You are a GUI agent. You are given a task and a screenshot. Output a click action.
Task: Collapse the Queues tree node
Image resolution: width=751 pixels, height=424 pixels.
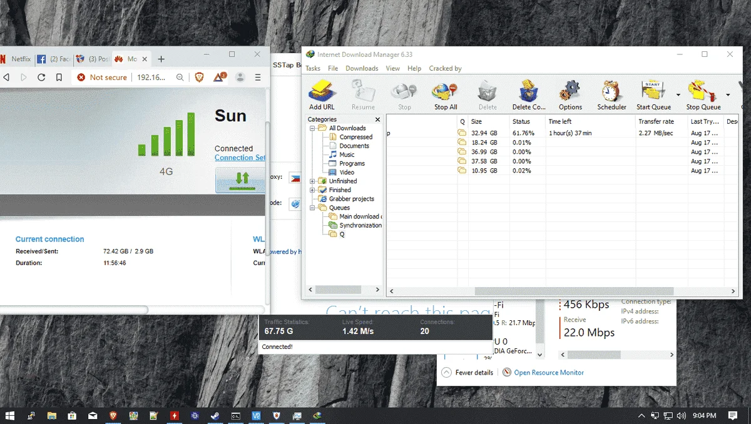(x=312, y=208)
